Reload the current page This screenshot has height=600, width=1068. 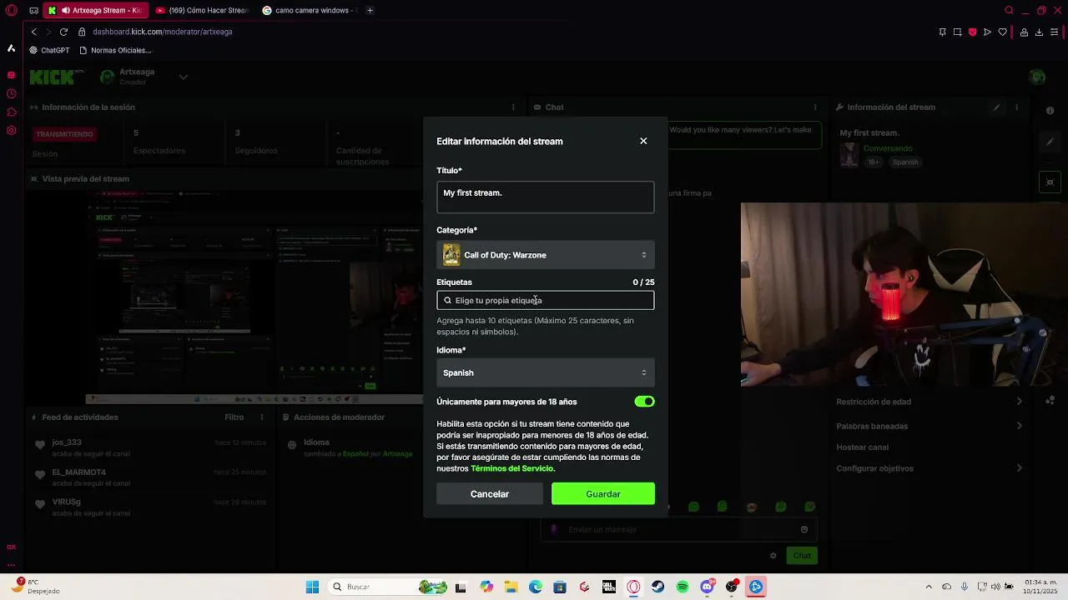click(x=63, y=32)
